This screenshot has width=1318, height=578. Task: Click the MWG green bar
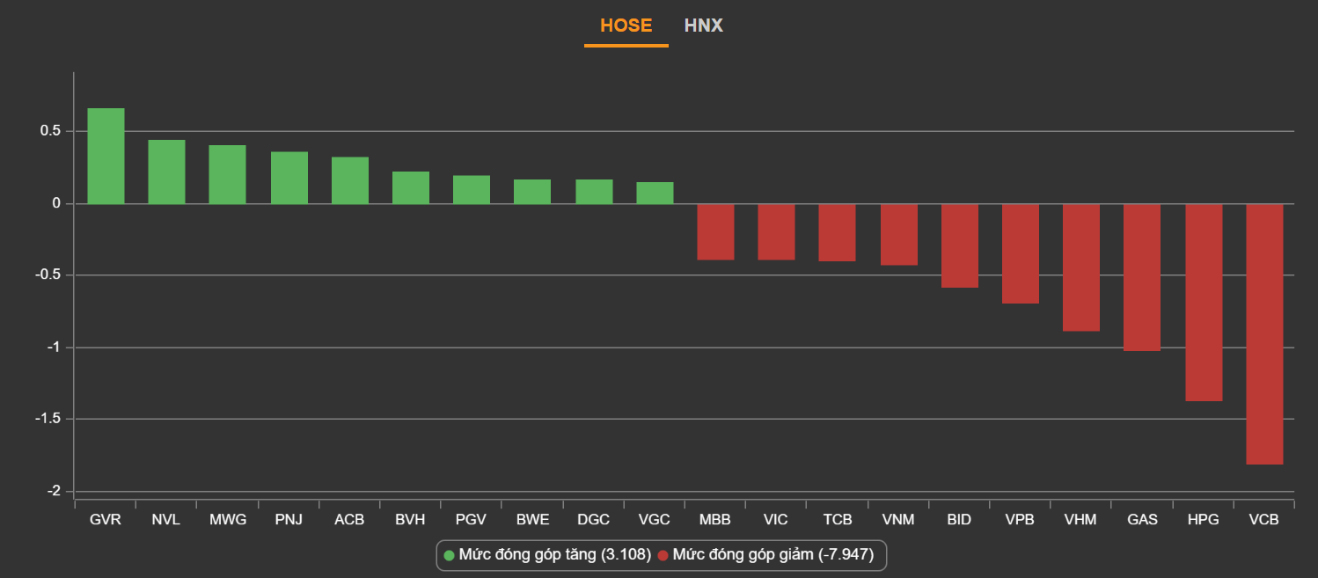[227, 174]
